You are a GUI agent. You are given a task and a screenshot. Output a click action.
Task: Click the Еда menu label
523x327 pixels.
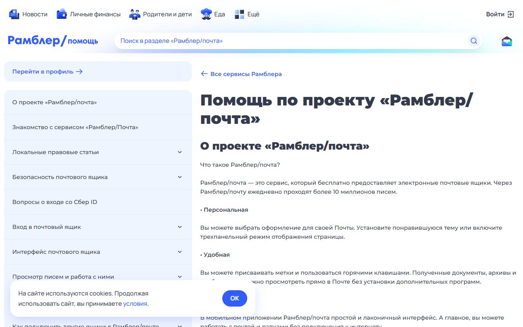point(219,14)
